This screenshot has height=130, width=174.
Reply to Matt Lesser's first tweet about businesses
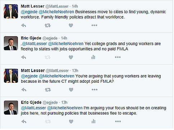click(x=24, y=25)
